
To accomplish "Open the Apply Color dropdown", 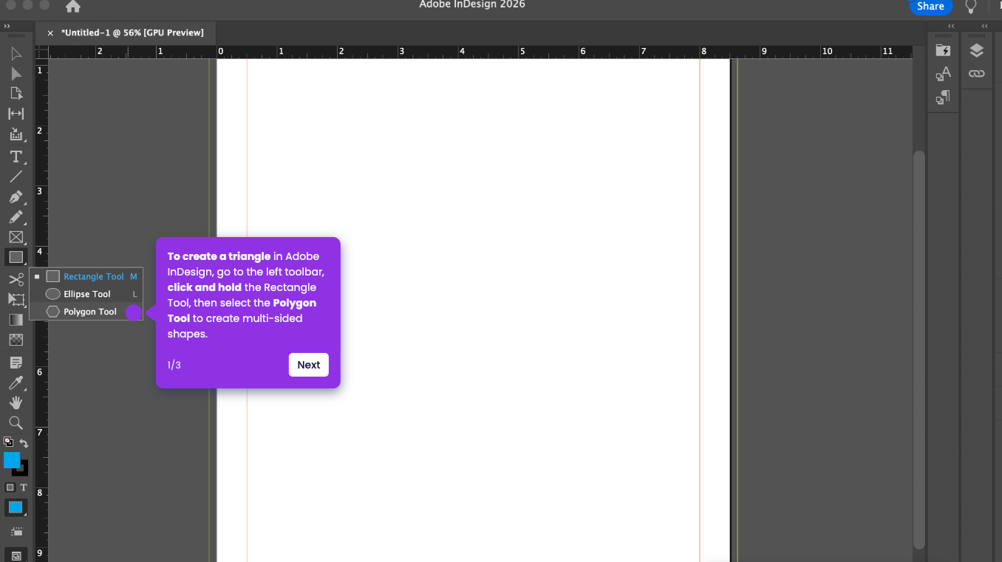I will click(x=16, y=507).
